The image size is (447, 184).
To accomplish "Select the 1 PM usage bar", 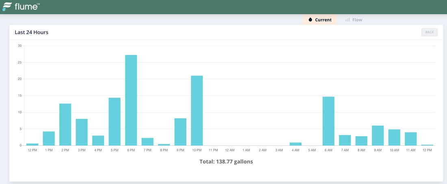I will 49,138.
